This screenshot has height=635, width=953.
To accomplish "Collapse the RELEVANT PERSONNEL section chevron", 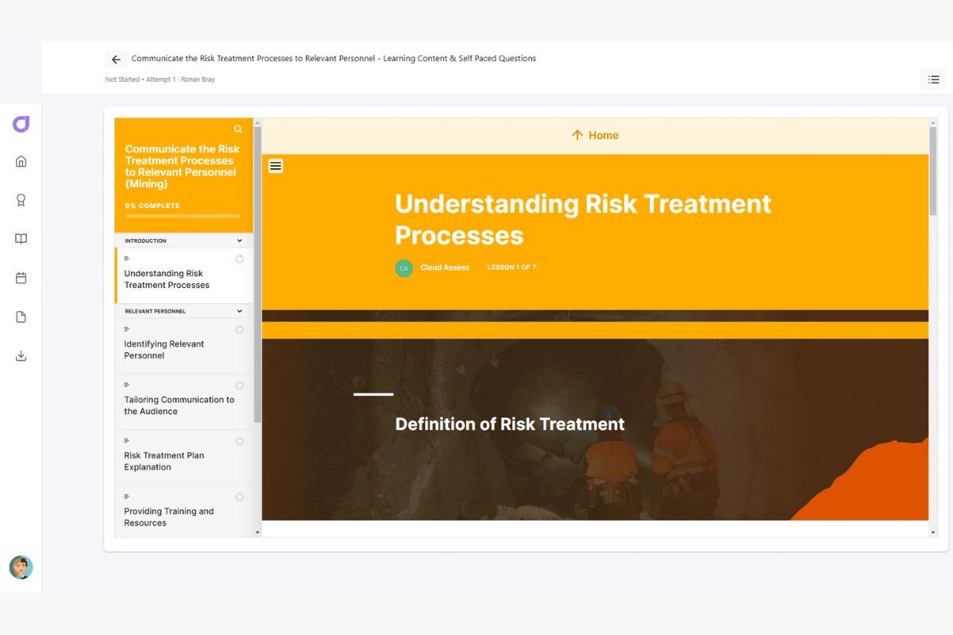I will (x=240, y=311).
